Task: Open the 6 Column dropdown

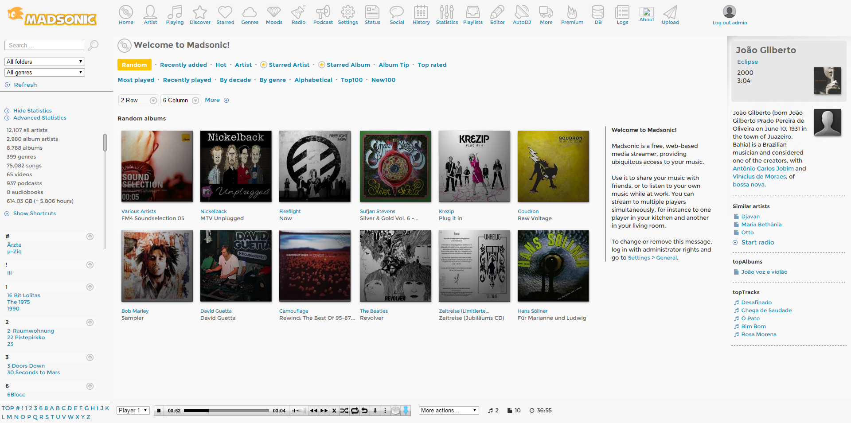Action: point(181,101)
